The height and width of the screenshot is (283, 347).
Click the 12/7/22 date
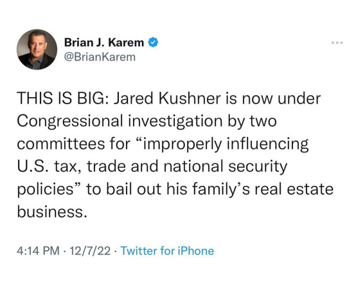click(90, 251)
